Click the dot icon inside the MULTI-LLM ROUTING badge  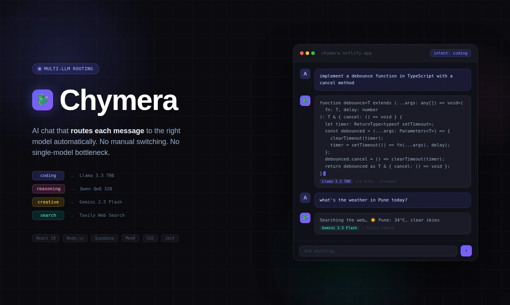coord(39,69)
